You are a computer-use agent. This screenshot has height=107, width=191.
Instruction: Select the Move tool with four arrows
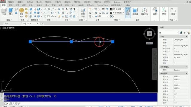pos(67,9)
